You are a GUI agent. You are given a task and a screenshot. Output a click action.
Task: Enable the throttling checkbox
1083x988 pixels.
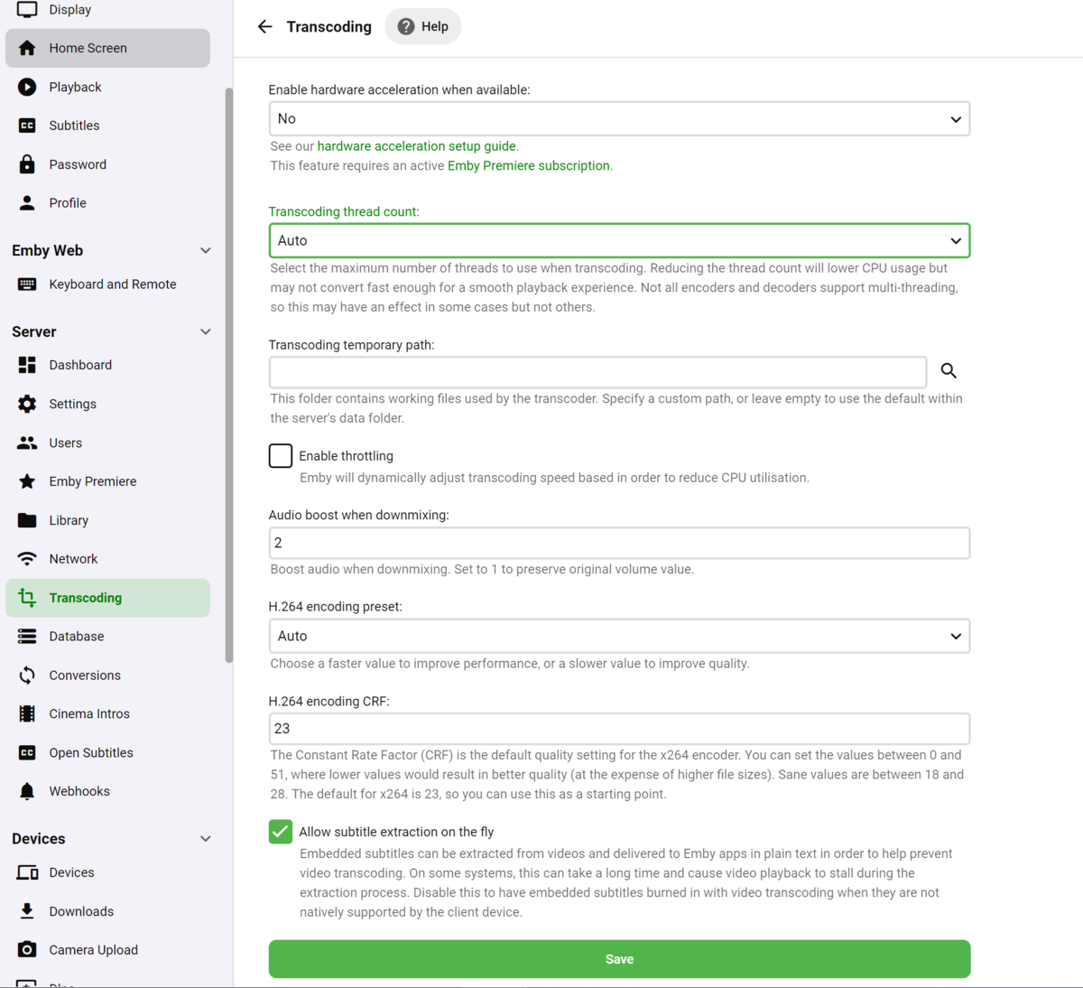pyautogui.click(x=281, y=456)
